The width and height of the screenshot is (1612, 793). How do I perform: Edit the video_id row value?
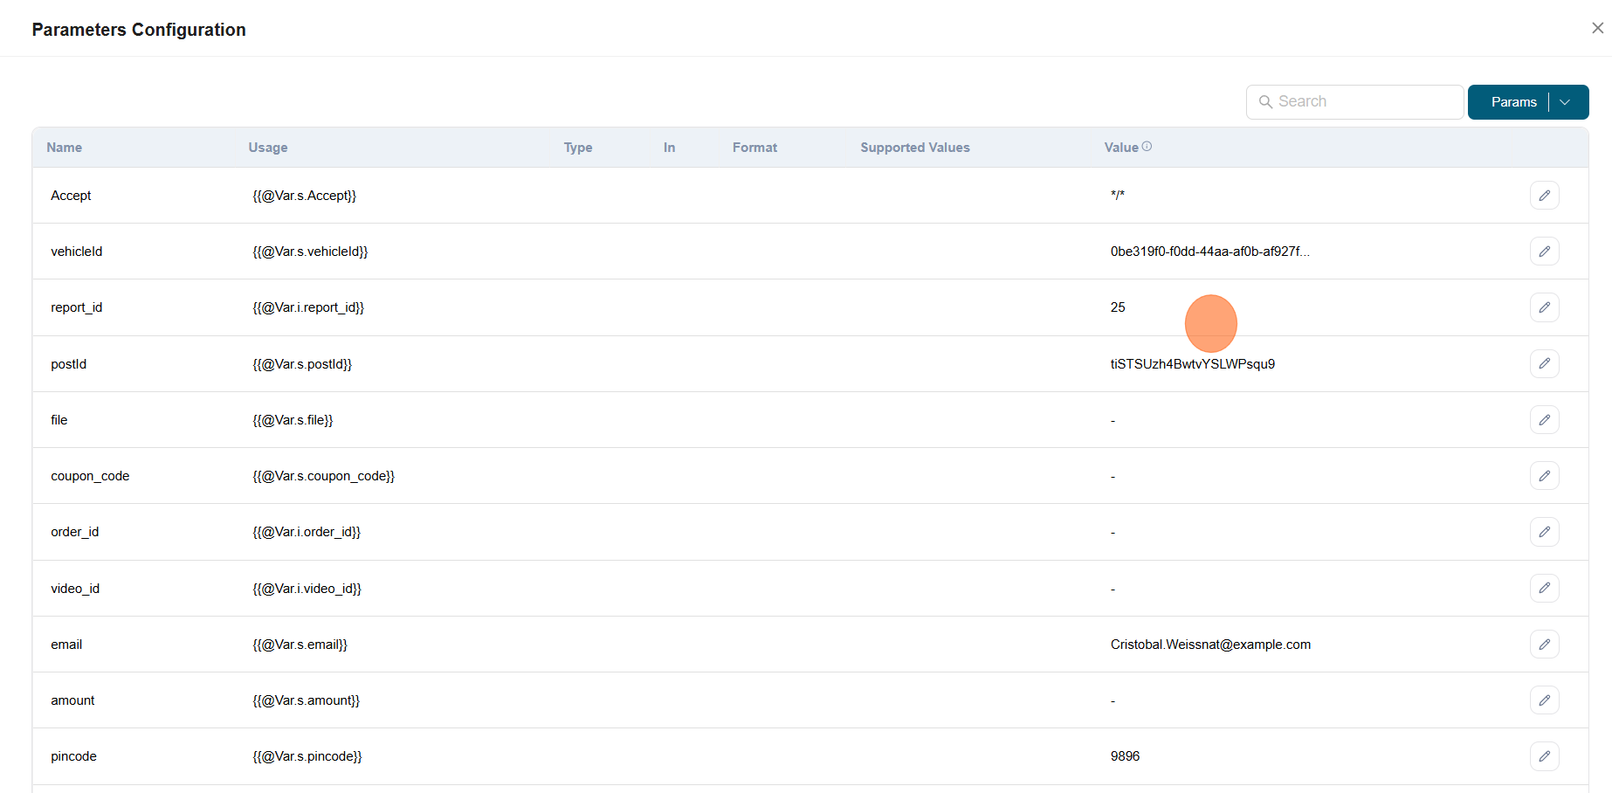(x=1544, y=588)
